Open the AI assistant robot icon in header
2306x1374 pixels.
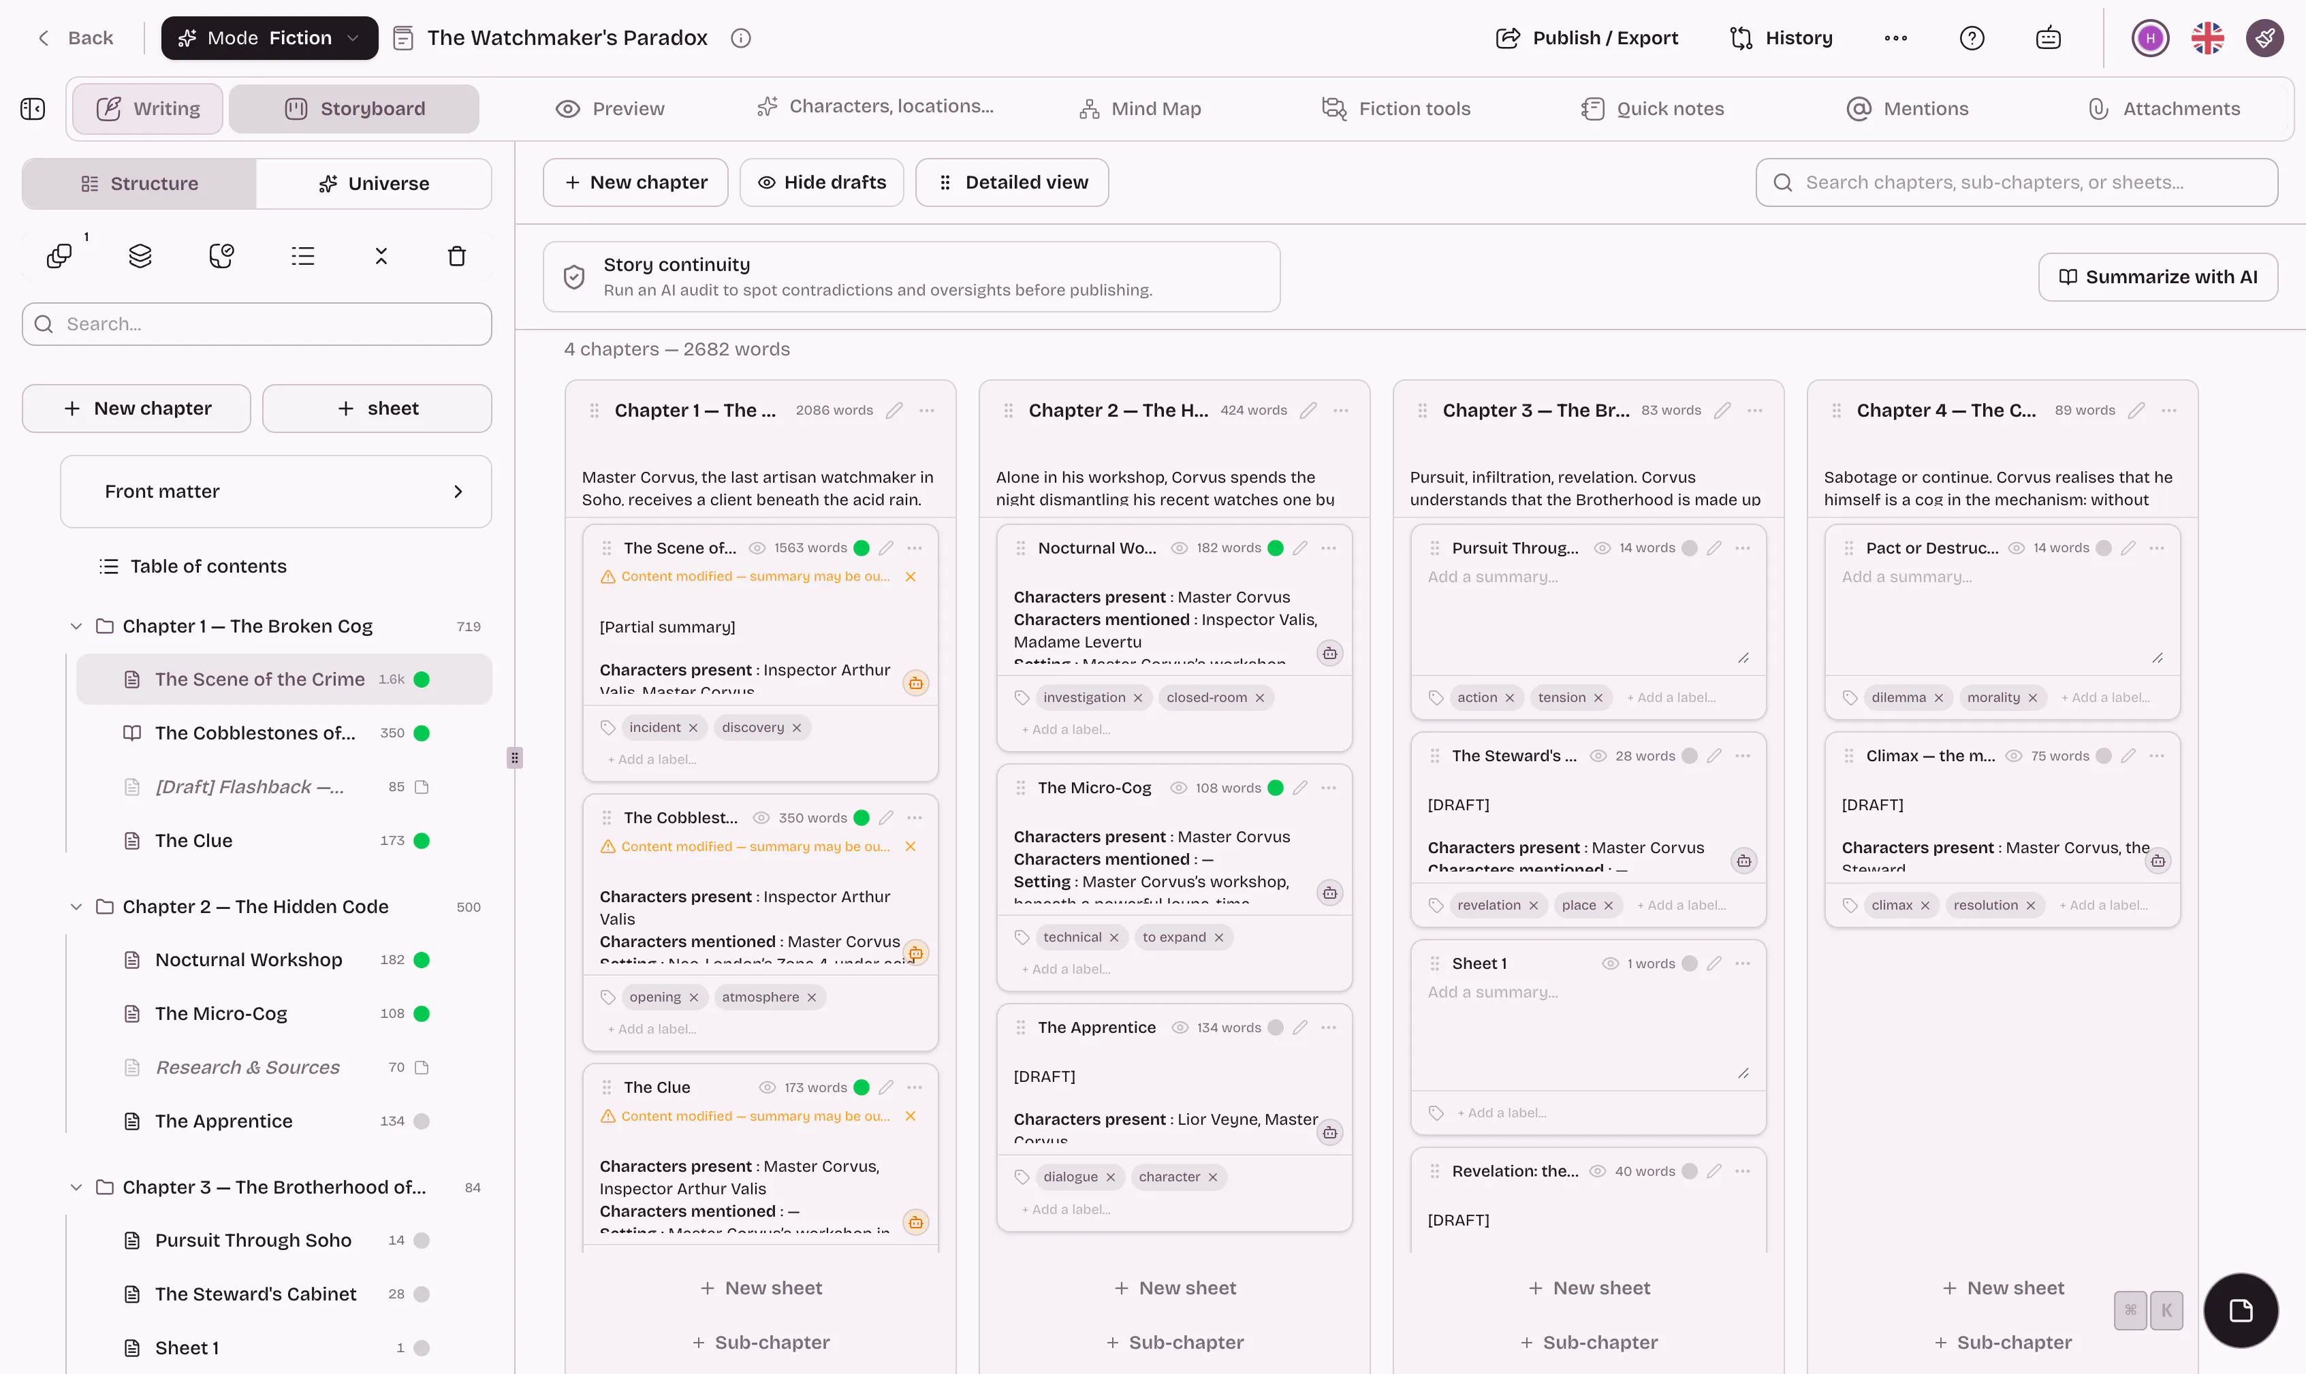[x=2048, y=38]
